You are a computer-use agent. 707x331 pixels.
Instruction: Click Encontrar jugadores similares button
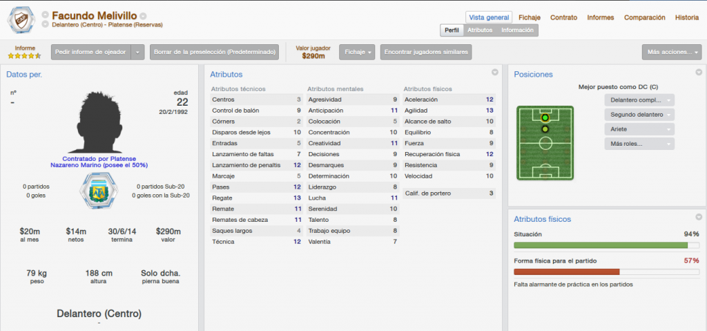[426, 52]
